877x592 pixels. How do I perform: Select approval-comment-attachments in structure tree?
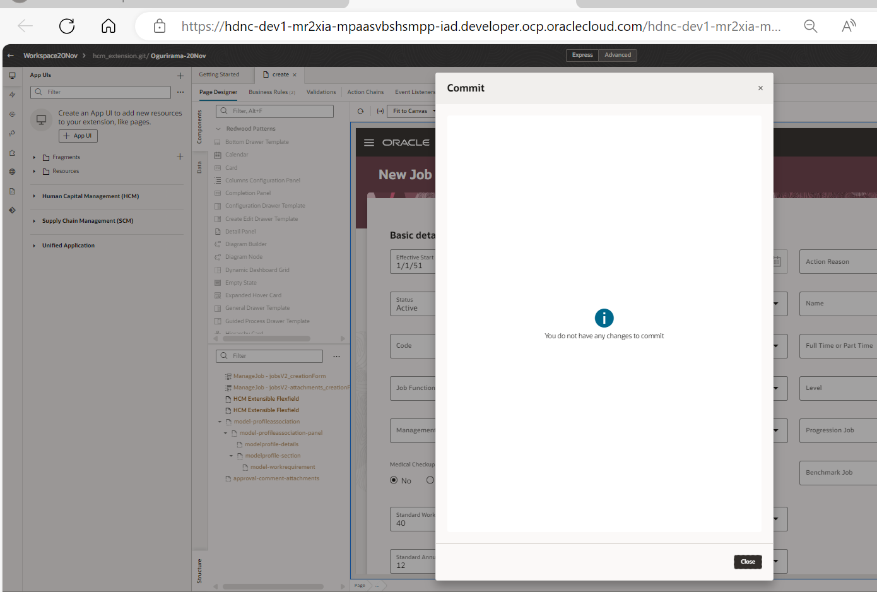(x=276, y=478)
